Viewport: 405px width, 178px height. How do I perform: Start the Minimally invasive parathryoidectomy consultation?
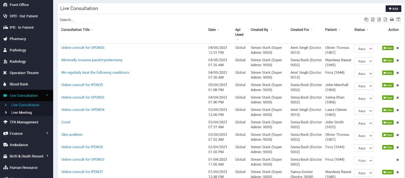point(388,60)
